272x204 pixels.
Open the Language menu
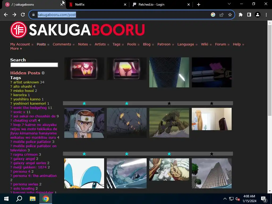(186, 44)
